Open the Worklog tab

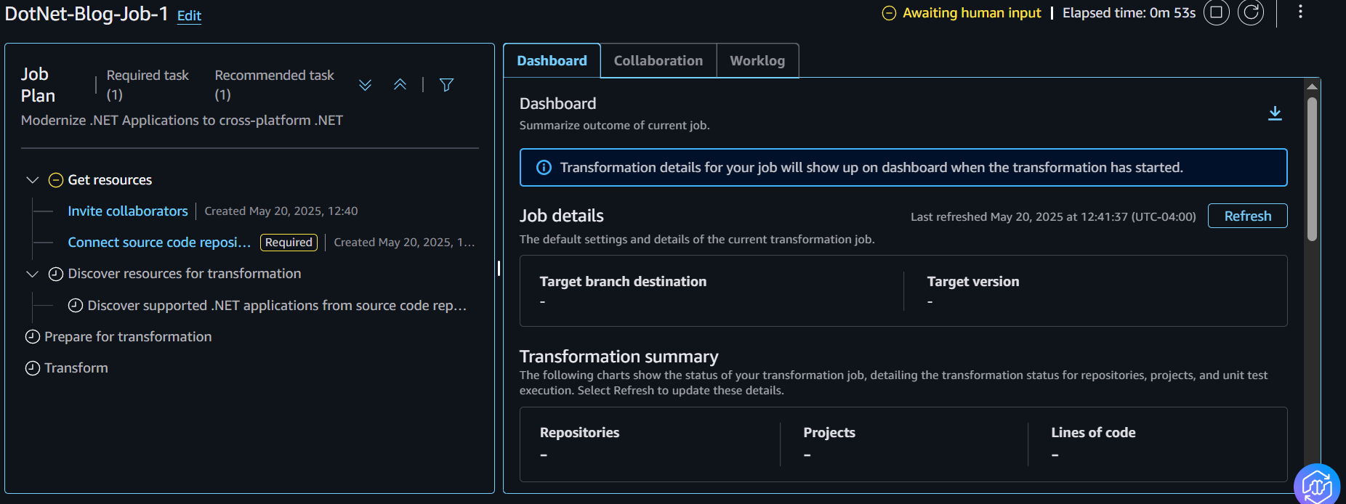pos(757,61)
